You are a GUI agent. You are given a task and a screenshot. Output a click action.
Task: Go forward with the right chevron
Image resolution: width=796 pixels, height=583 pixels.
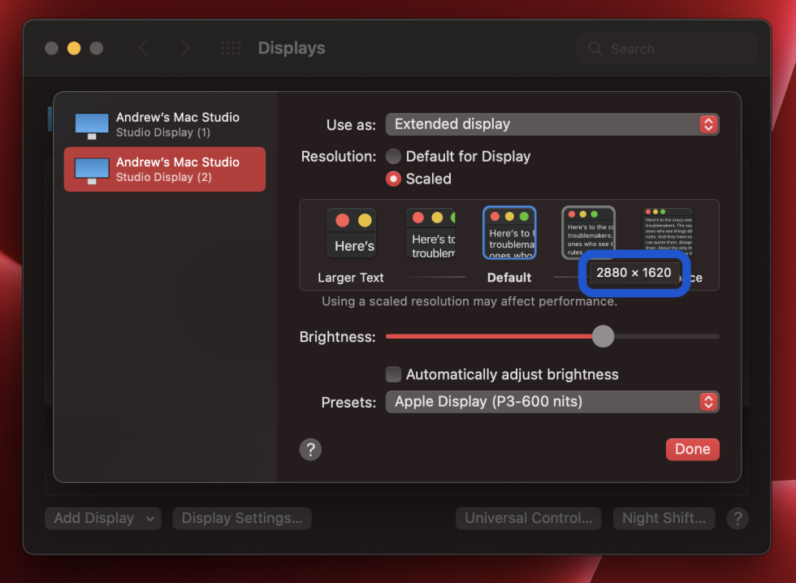[185, 48]
